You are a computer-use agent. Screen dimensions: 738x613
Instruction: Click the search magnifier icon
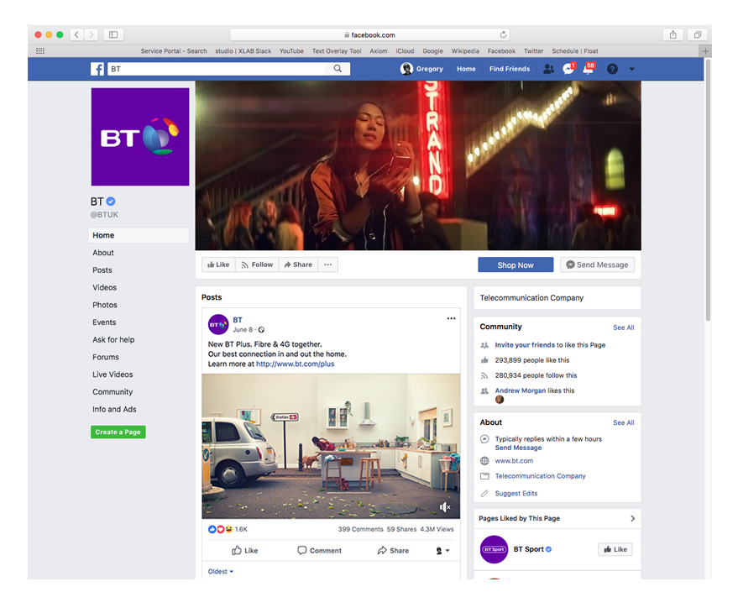[338, 69]
